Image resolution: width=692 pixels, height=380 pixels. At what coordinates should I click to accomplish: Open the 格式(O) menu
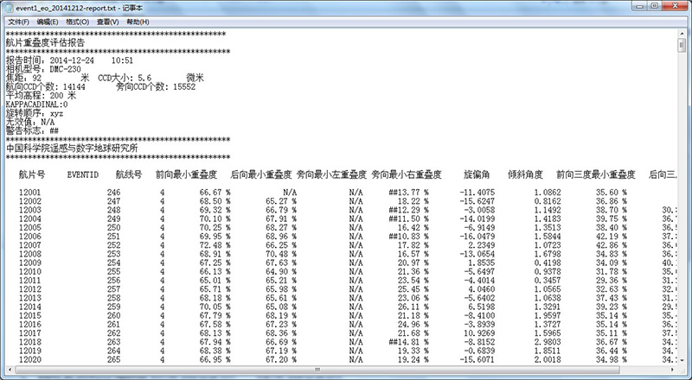(78, 21)
